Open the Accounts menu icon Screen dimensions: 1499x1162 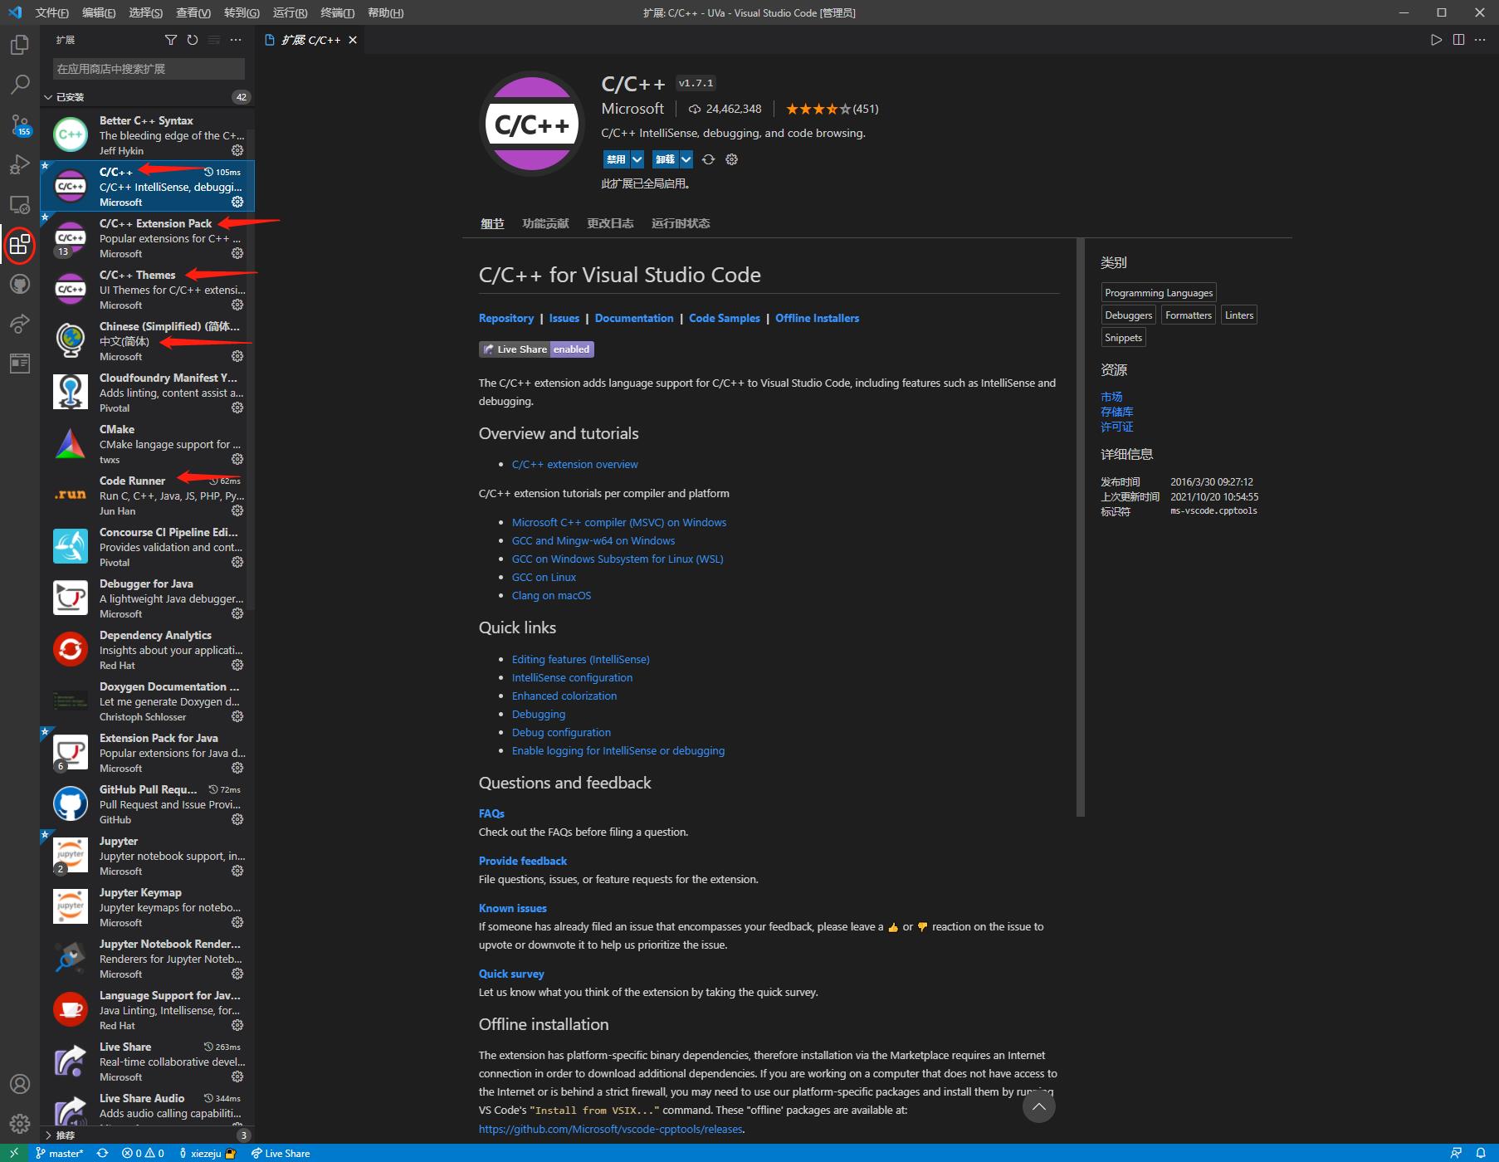point(19,1084)
